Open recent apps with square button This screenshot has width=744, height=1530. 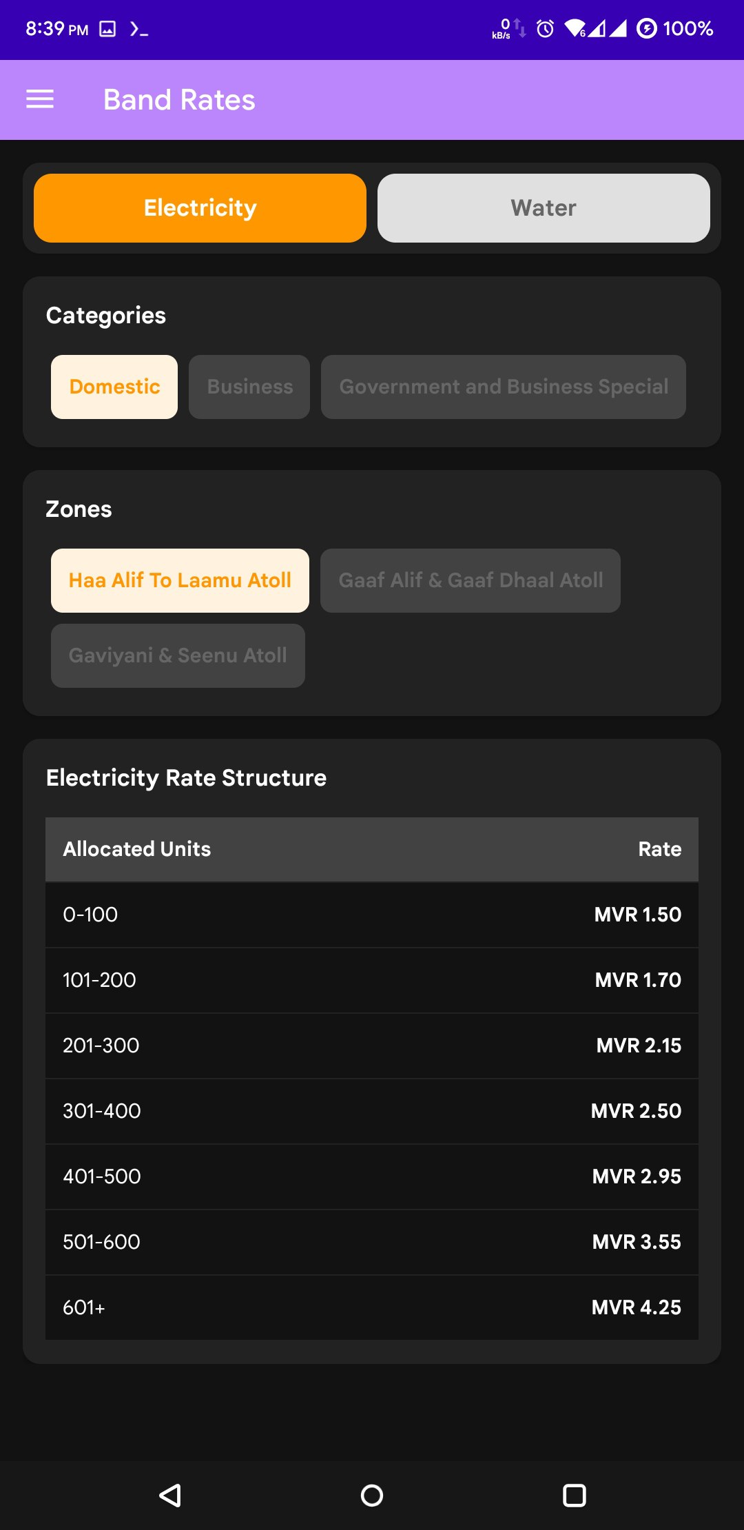[574, 1495]
